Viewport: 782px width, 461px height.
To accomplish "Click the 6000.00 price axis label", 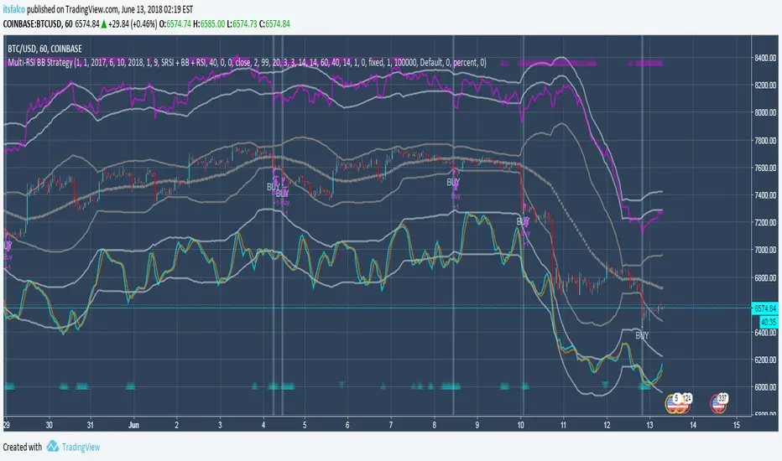I will pos(765,387).
